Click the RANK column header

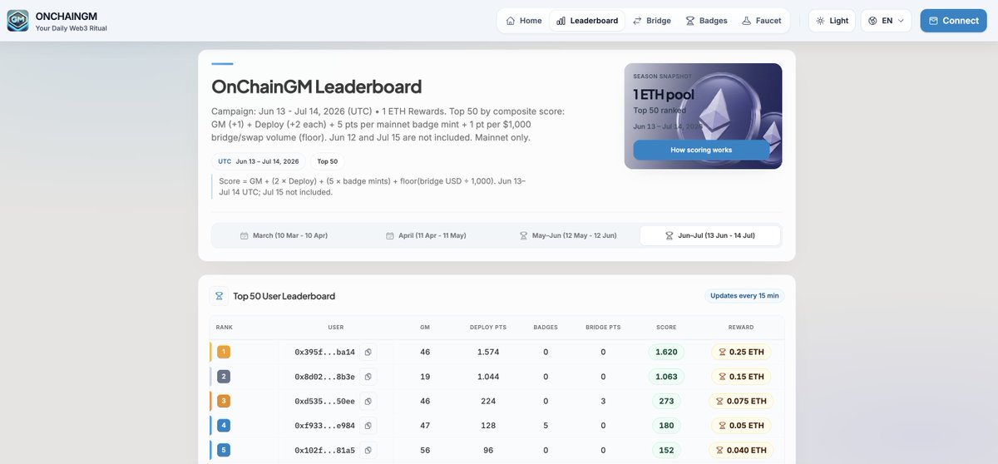point(225,328)
